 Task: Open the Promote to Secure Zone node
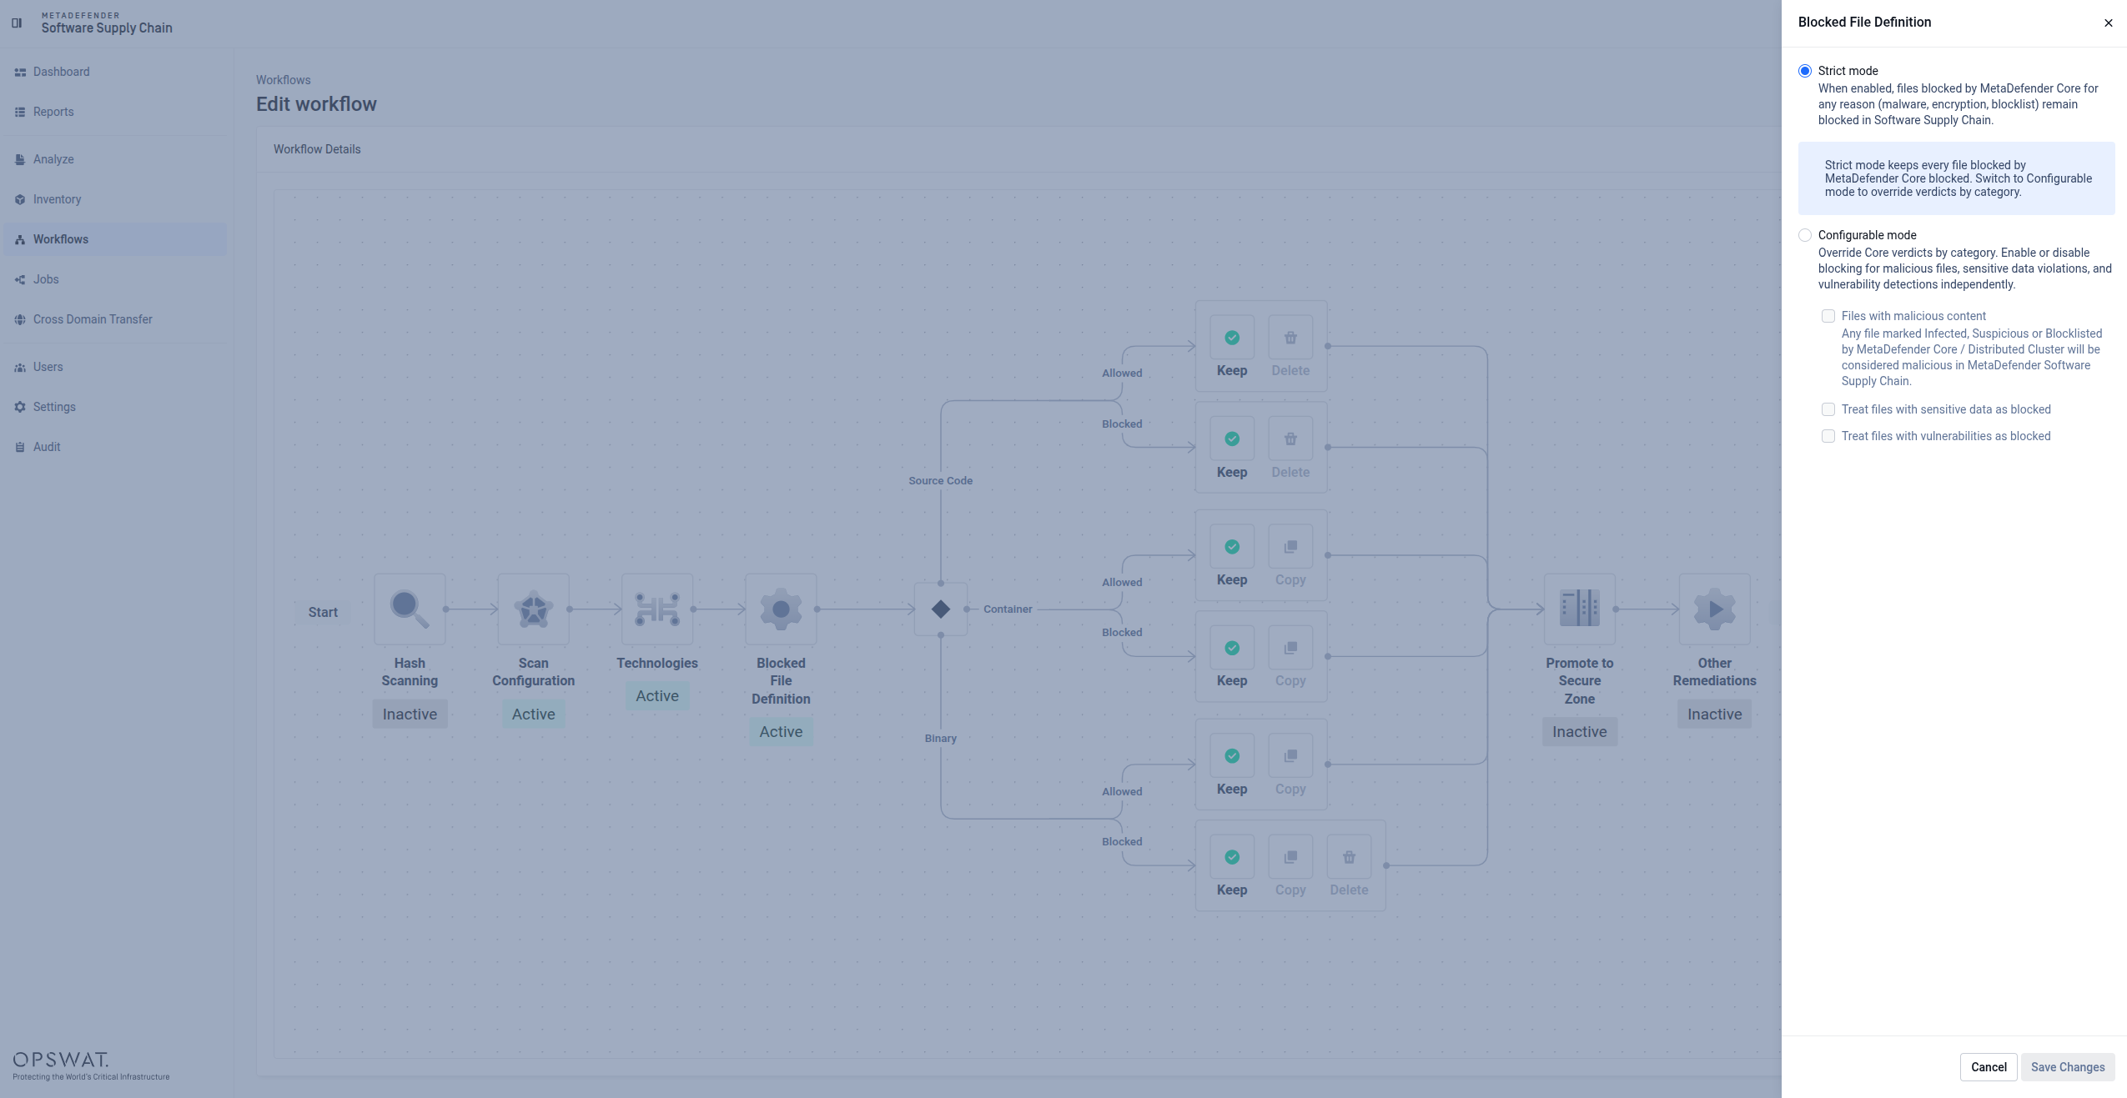pyautogui.click(x=1580, y=609)
